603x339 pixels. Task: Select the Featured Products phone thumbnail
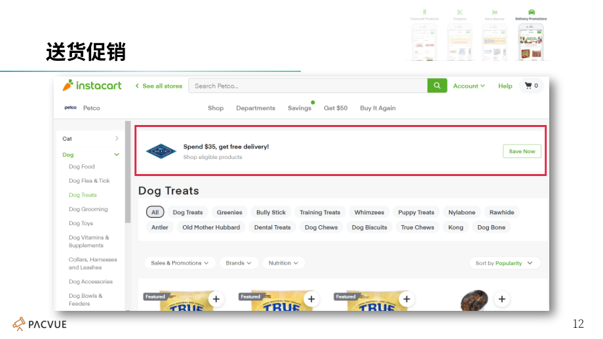pyautogui.click(x=424, y=43)
